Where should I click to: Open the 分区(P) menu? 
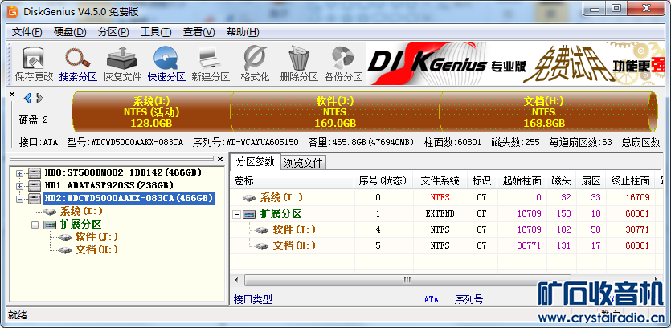tap(113, 32)
